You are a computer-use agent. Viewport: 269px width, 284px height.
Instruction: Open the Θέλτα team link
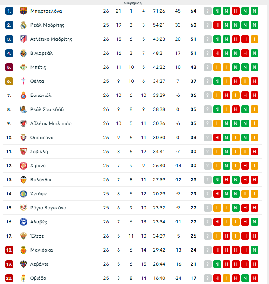click(x=37, y=81)
